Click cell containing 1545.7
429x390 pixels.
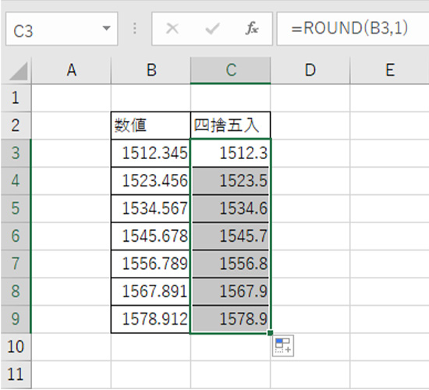tap(230, 236)
